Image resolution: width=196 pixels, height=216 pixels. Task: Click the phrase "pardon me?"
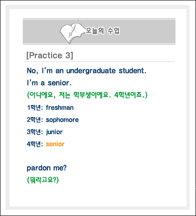(46, 168)
